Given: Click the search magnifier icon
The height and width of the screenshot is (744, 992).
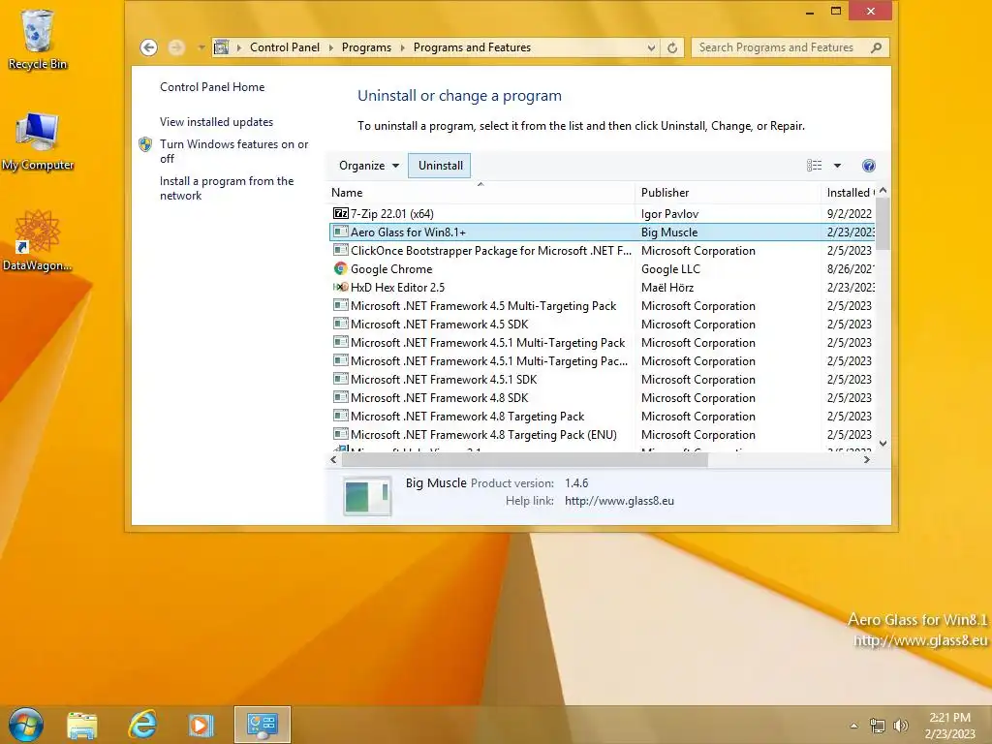Looking at the screenshot, I should [x=876, y=47].
